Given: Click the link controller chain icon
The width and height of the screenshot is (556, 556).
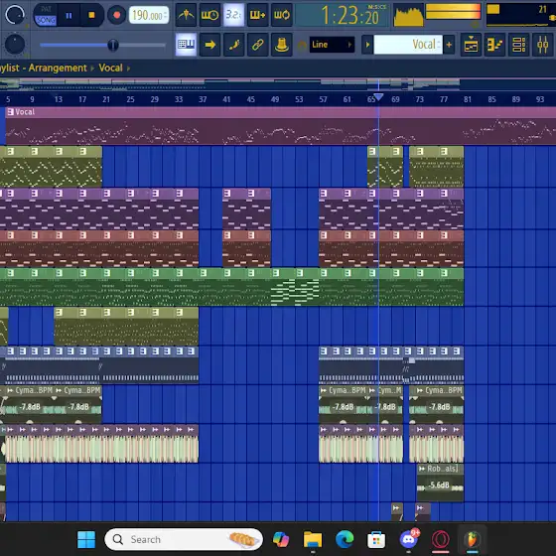Looking at the screenshot, I should pyautogui.click(x=257, y=45).
